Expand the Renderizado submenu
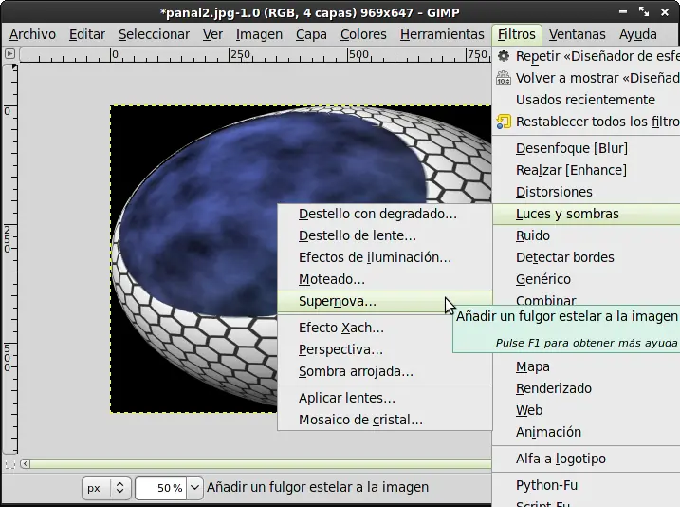 pos(586,388)
